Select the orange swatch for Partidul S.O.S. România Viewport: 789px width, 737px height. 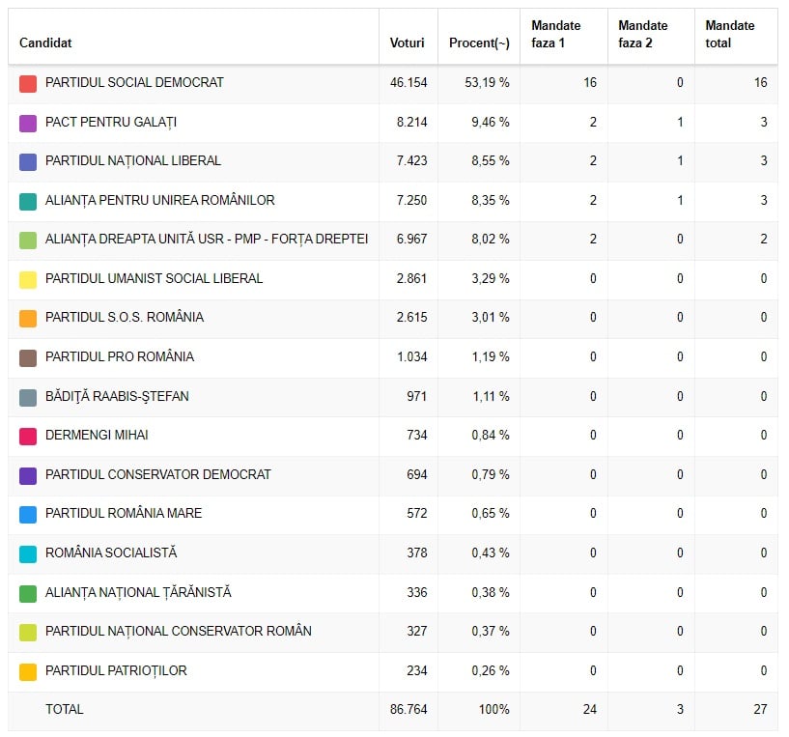tap(28, 318)
